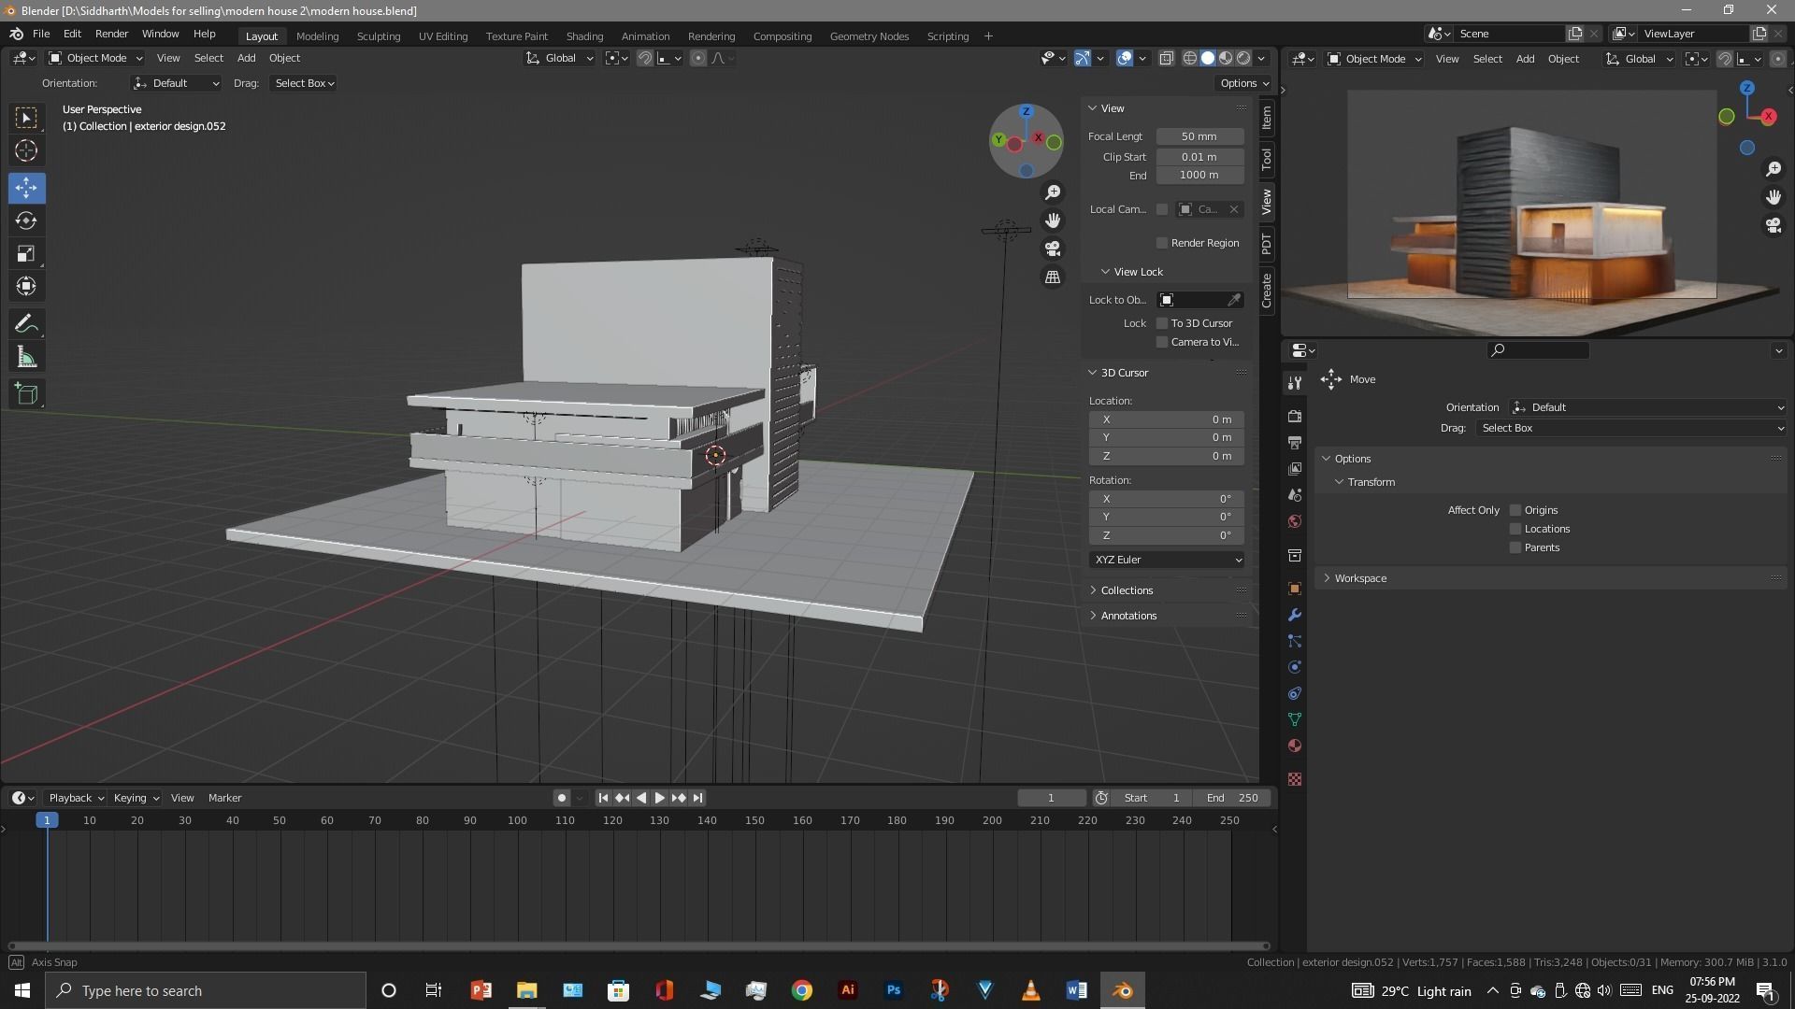Switch to the Shading workspace tab
The width and height of the screenshot is (1795, 1009).
click(584, 36)
